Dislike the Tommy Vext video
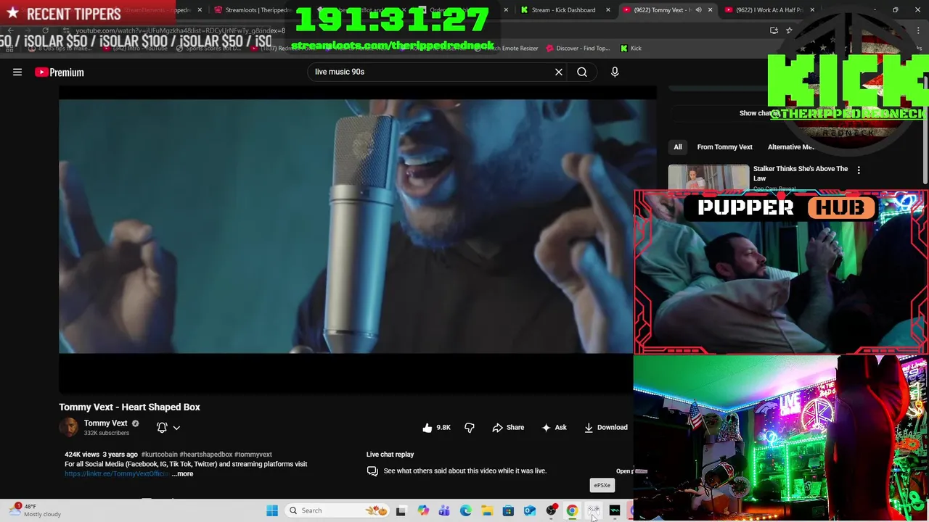This screenshot has height=522, width=929. 470,427
